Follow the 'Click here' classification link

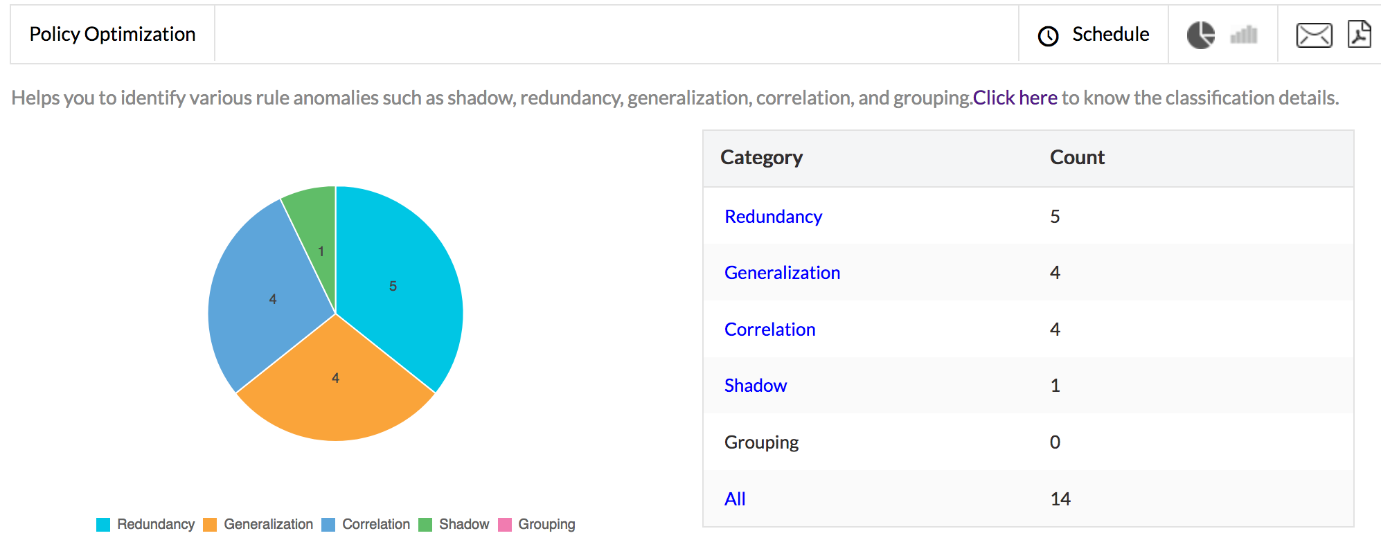click(1015, 98)
